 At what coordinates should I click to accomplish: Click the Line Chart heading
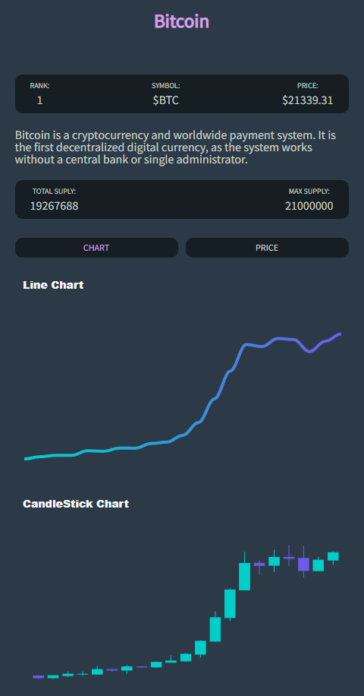(x=53, y=285)
